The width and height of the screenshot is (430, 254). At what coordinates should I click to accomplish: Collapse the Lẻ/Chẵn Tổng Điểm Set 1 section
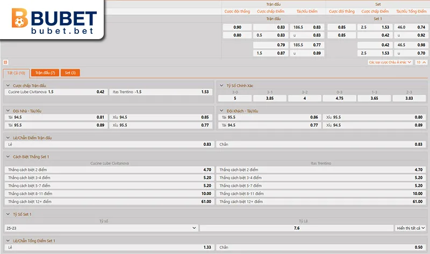(8, 241)
